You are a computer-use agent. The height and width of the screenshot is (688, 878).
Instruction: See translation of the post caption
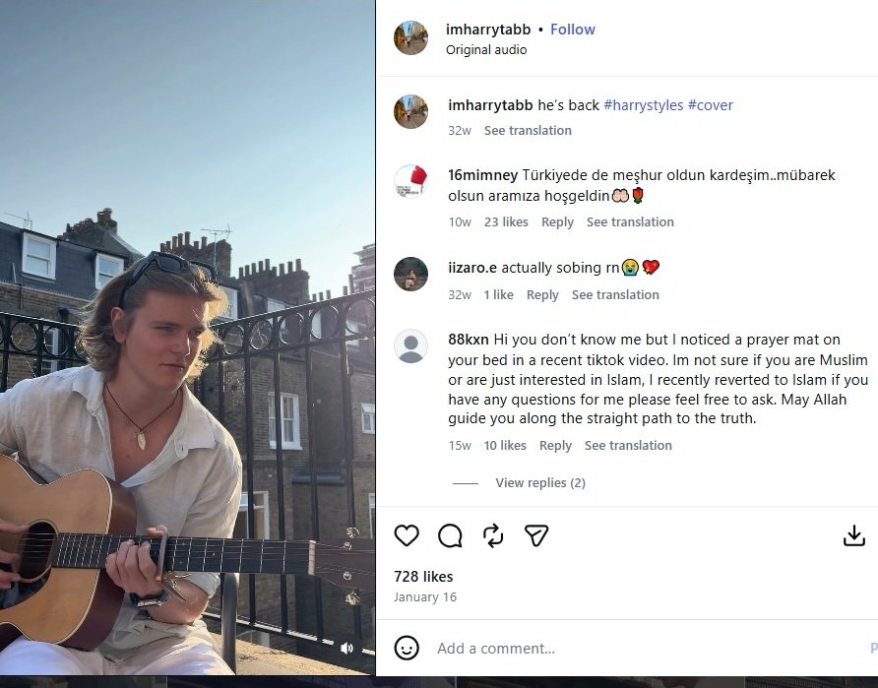[528, 131]
